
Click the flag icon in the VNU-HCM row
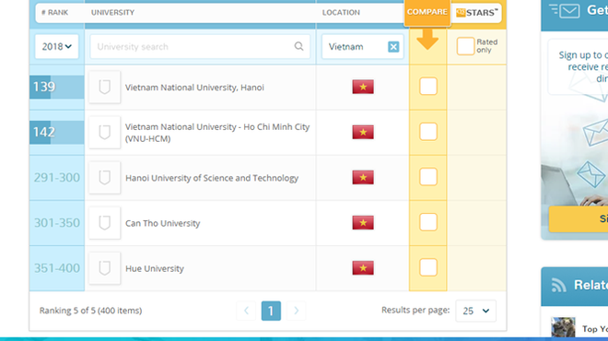point(363,132)
